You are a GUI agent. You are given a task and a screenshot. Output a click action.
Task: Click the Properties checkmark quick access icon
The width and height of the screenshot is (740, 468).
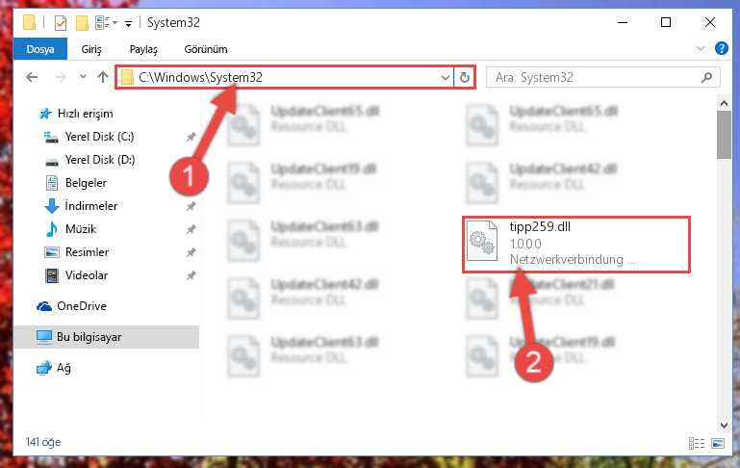click(61, 23)
